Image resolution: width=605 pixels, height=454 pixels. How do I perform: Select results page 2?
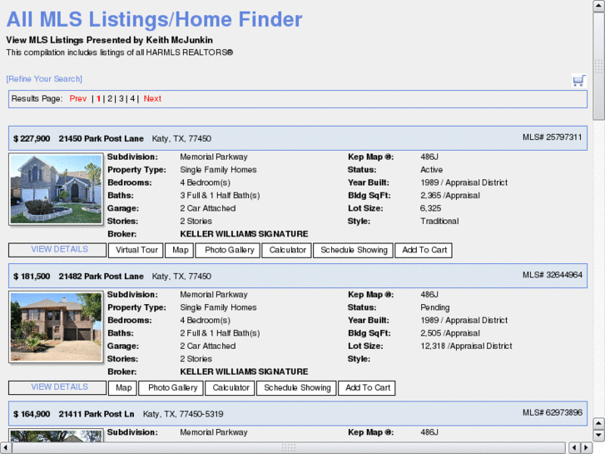point(110,98)
